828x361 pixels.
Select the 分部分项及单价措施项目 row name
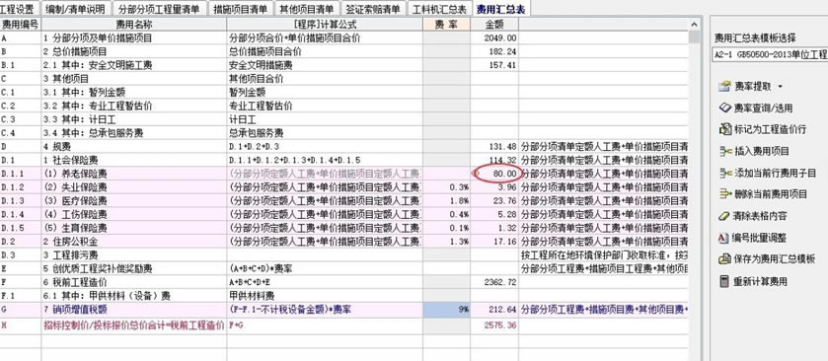click(x=134, y=38)
